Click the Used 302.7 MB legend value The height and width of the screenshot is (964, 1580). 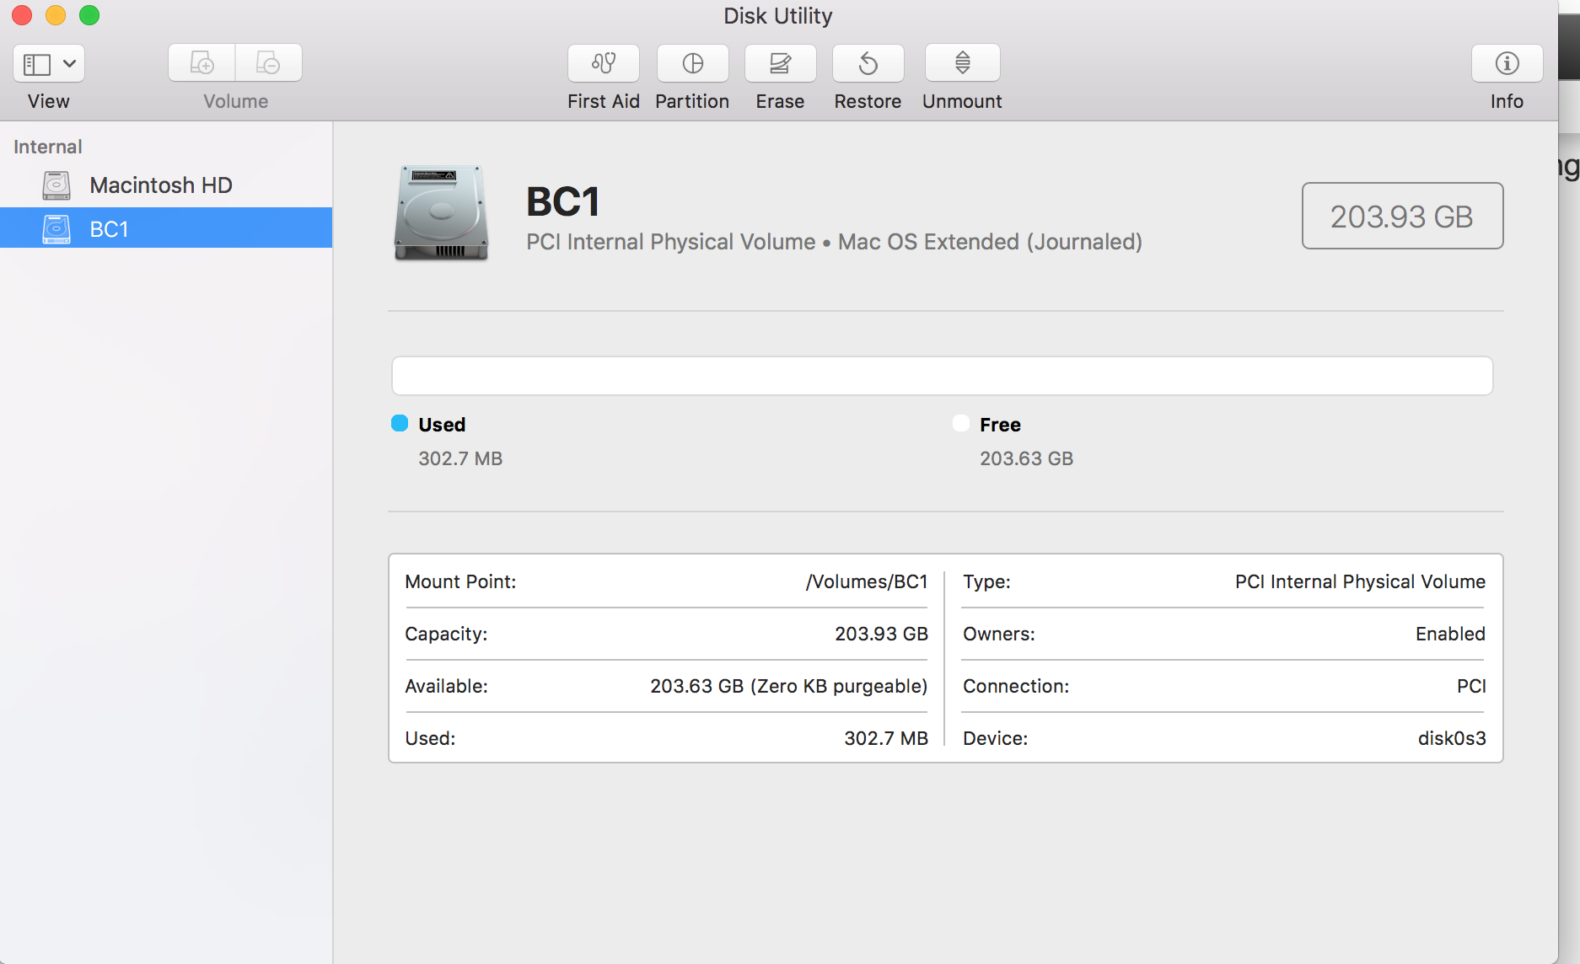(460, 458)
